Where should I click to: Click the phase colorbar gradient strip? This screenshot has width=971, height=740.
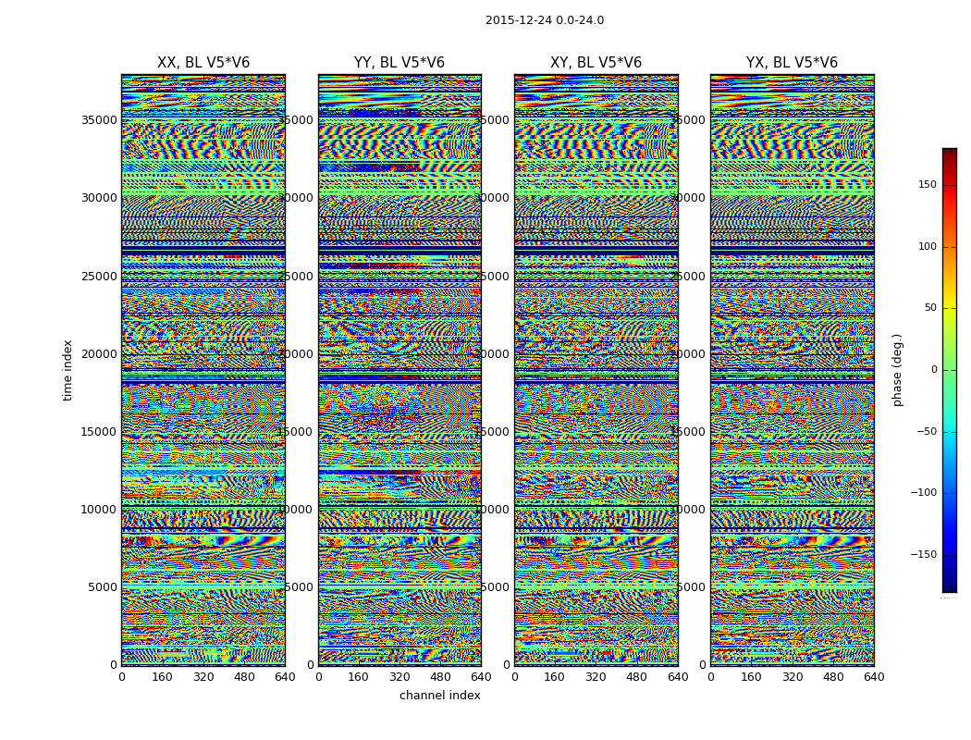[x=950, y=370]
